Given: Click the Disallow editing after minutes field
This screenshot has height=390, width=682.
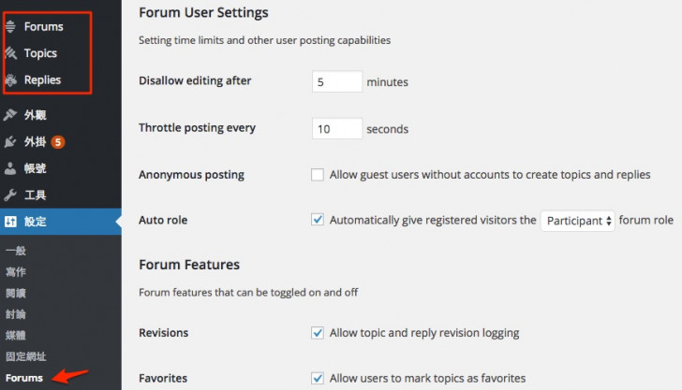Looking at the screenshot, I should tap(337, 81).
